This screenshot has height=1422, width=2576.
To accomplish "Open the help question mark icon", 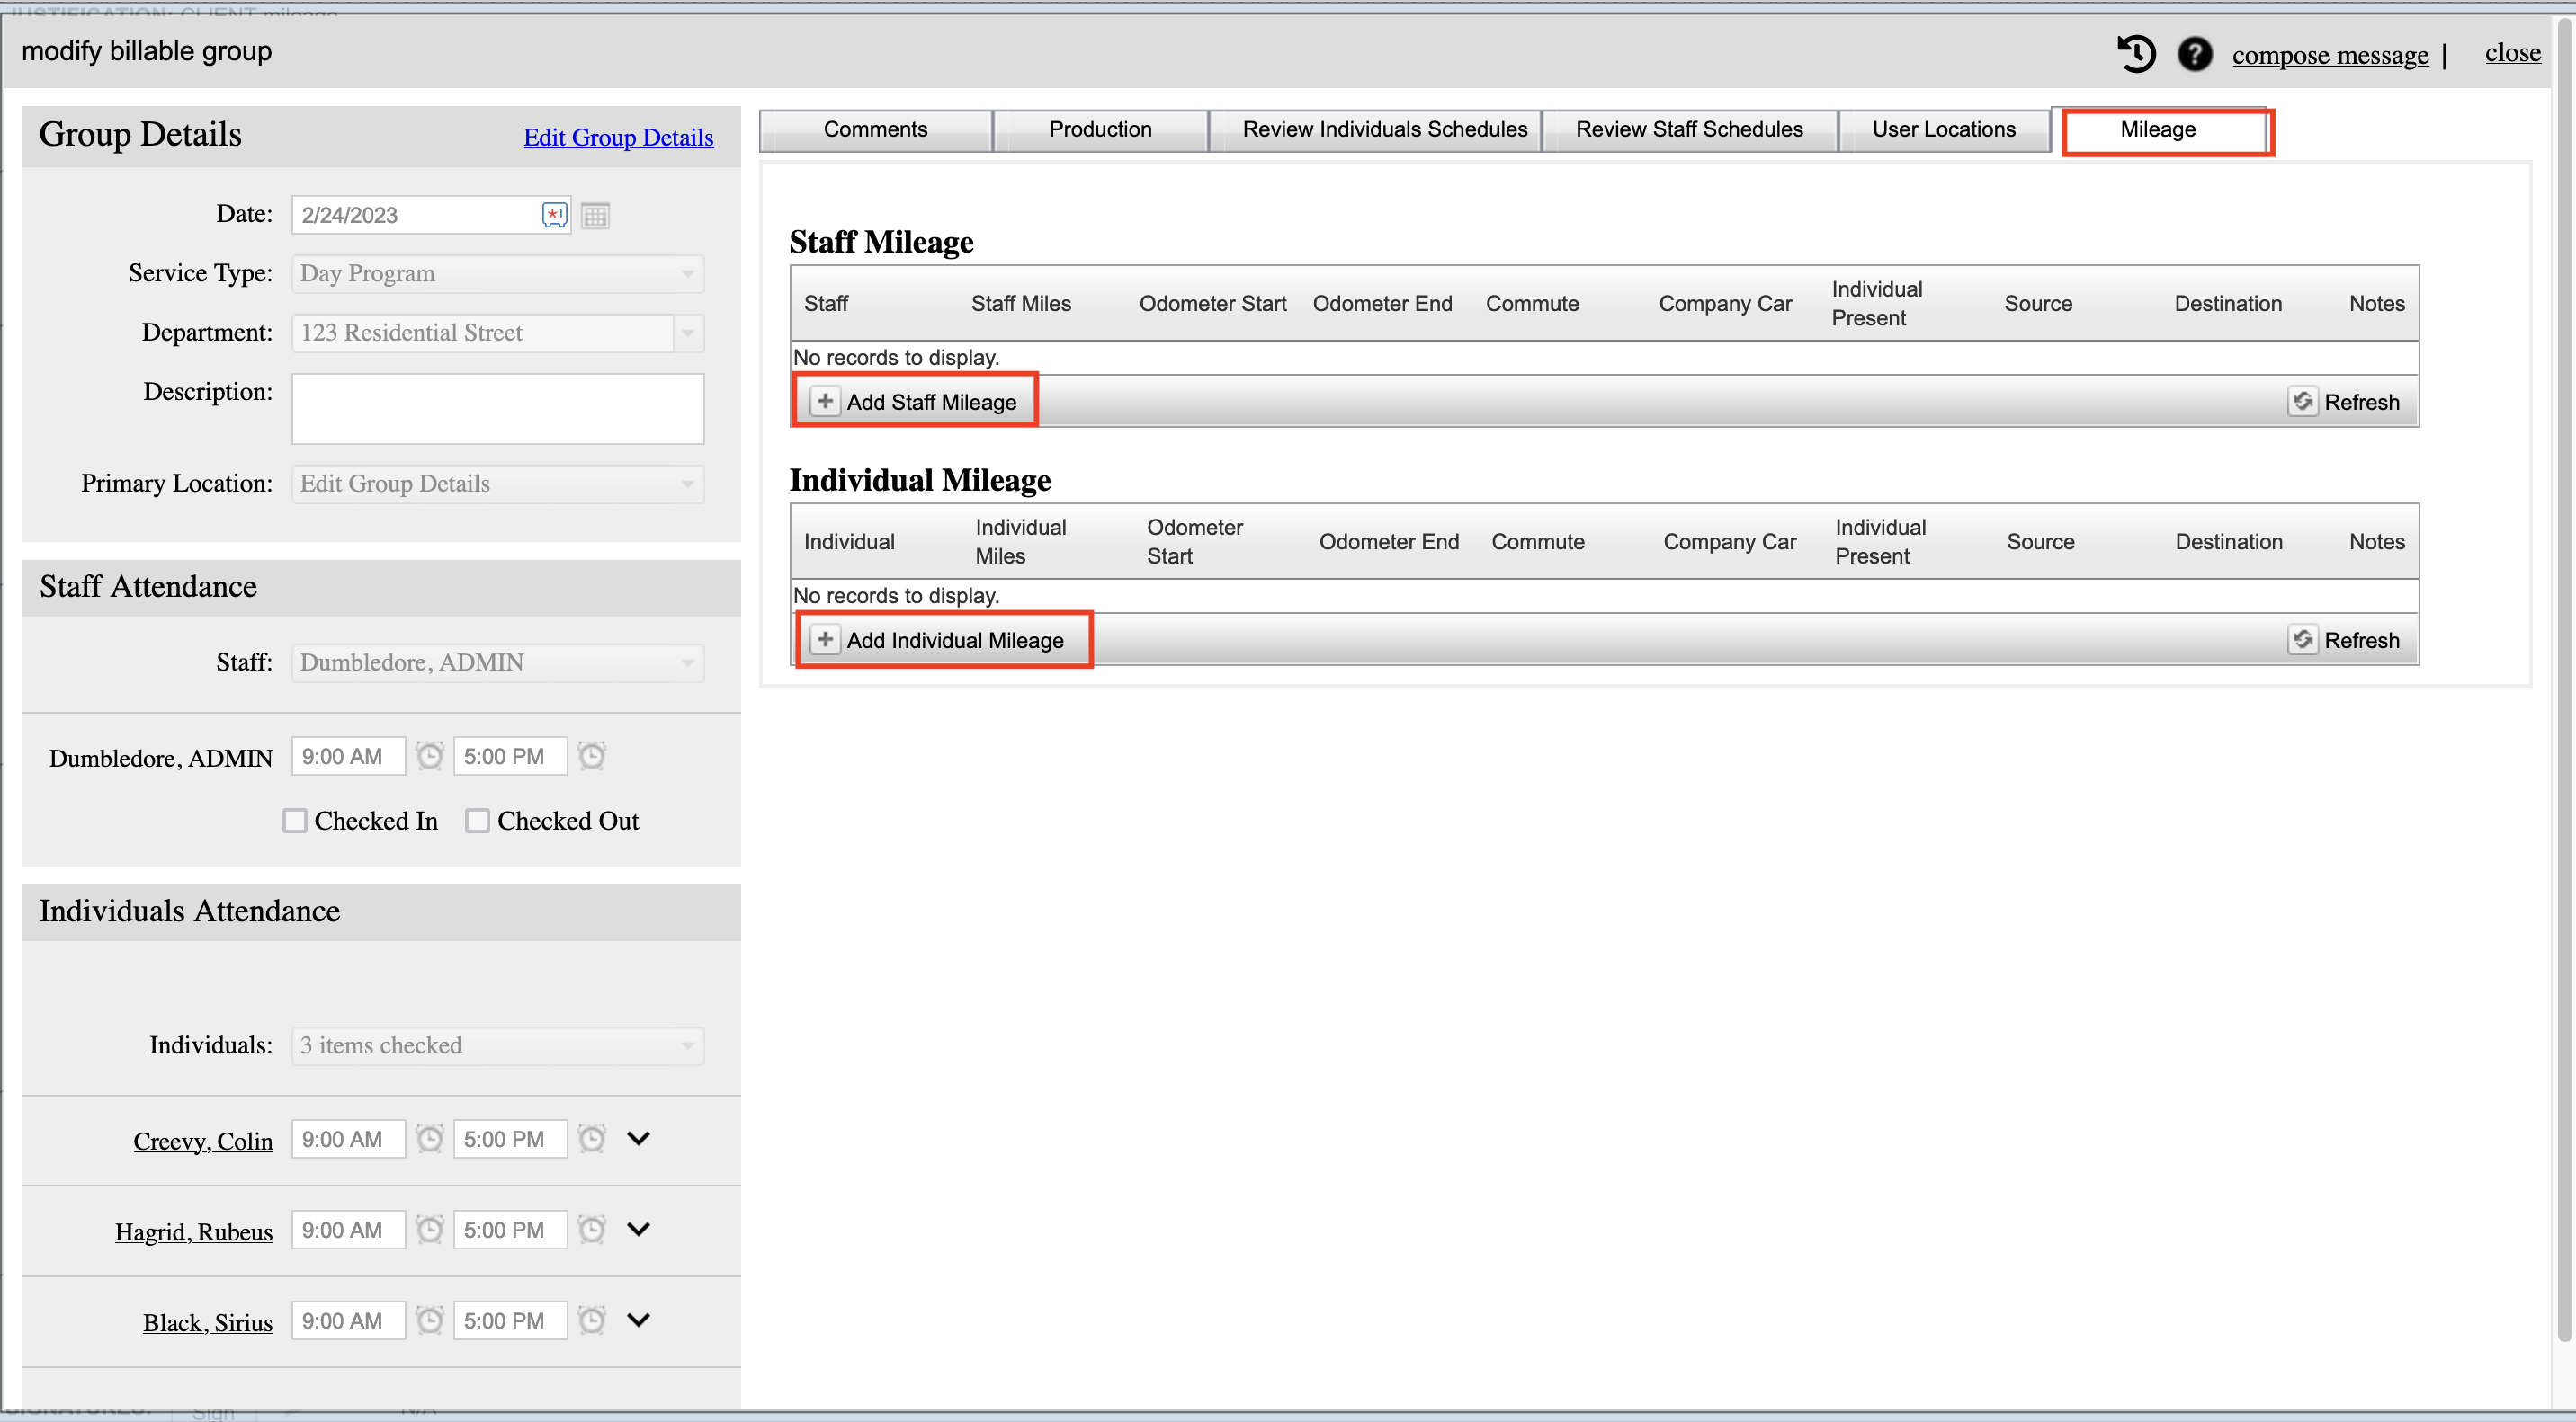I will click(2195, 53).
